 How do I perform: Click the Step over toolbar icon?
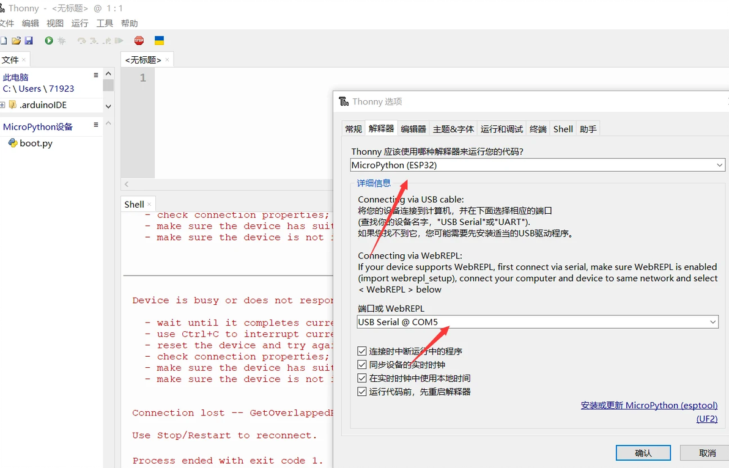tap(82, 41)
